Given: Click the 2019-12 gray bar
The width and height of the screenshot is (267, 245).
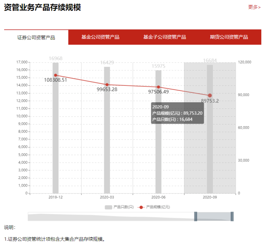Looking at the screenshot, I should point(55,136).
